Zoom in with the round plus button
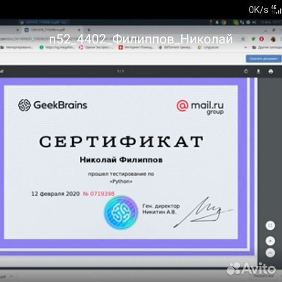Screen dimensions: 282x282 coord(270,241)
